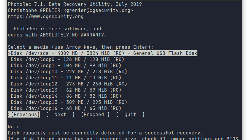Select Disk /dev/loop0 126 MB entry
Image resolution: width=249 pixels, height=140 pixels.
[x=67, y=60]
